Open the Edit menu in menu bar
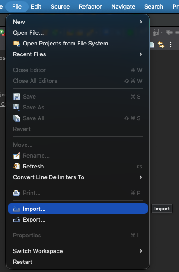 pos(36,7)
